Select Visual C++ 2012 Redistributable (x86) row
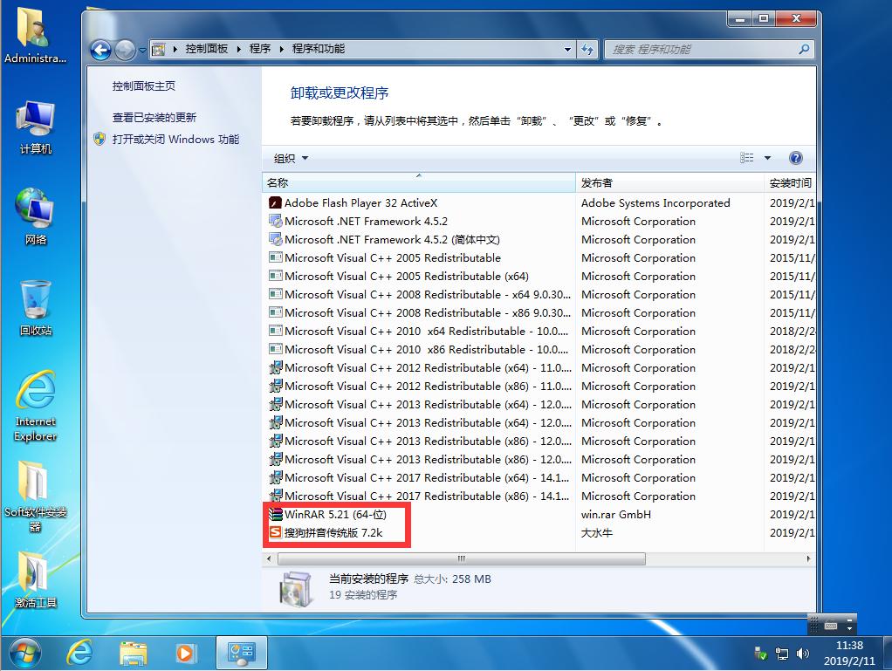The image size is (892, 671). [539, 387]
